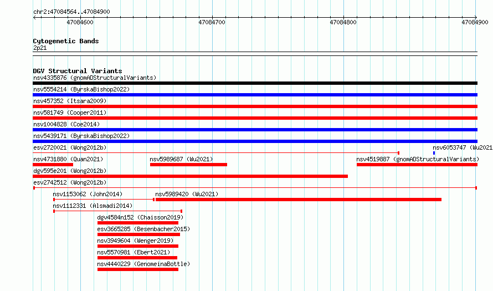Screen dimensions: 493x291
Task: Click ruler position 47084900
Action: (x=475, y=22)
